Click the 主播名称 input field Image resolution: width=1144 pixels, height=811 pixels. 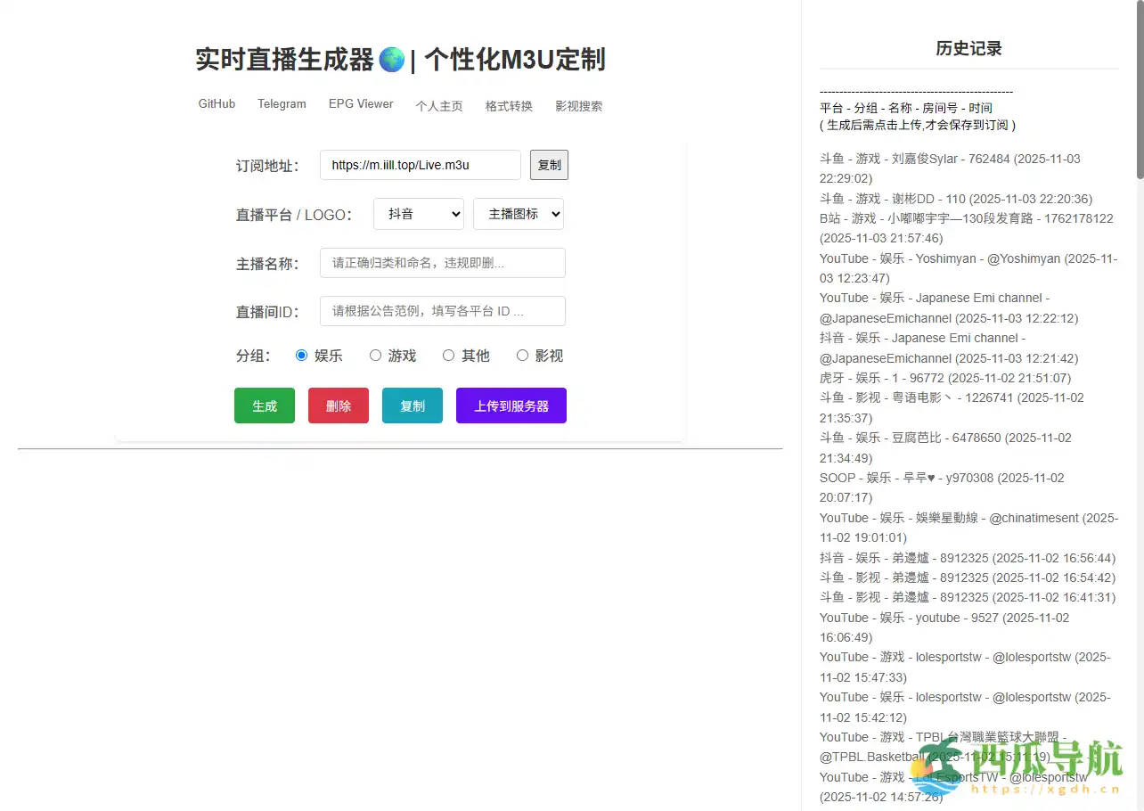(442, 263)
